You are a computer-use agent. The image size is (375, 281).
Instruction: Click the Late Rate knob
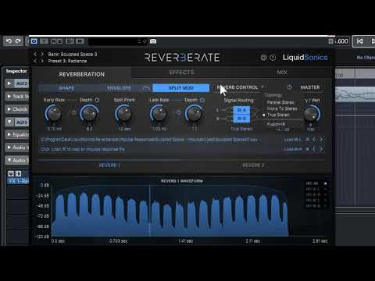pos(159,114)
